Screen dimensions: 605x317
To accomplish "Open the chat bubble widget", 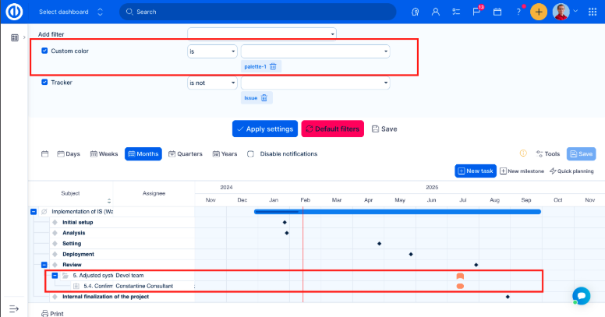I will click(581, 295).
